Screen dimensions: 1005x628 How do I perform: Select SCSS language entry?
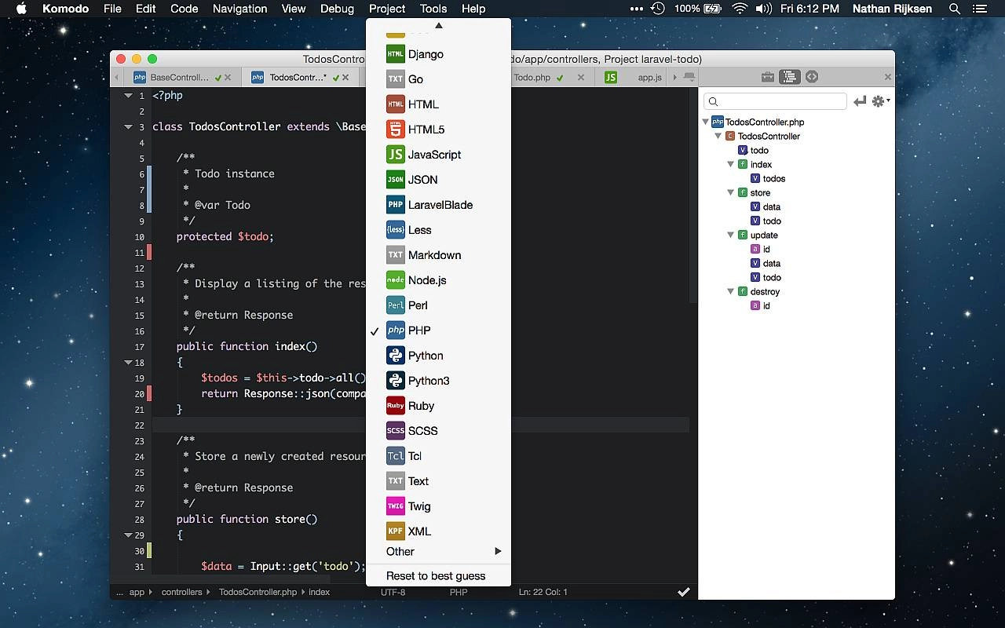(438, 431)
